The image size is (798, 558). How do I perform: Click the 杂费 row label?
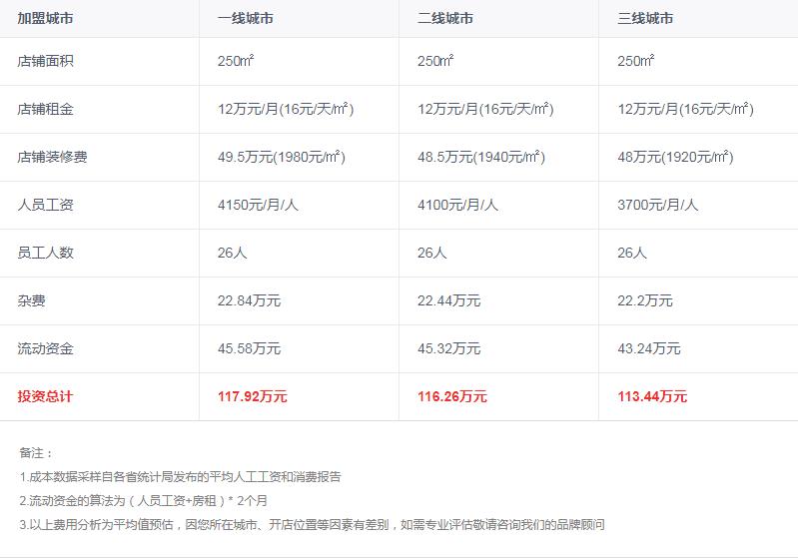[x=32, y=300]
